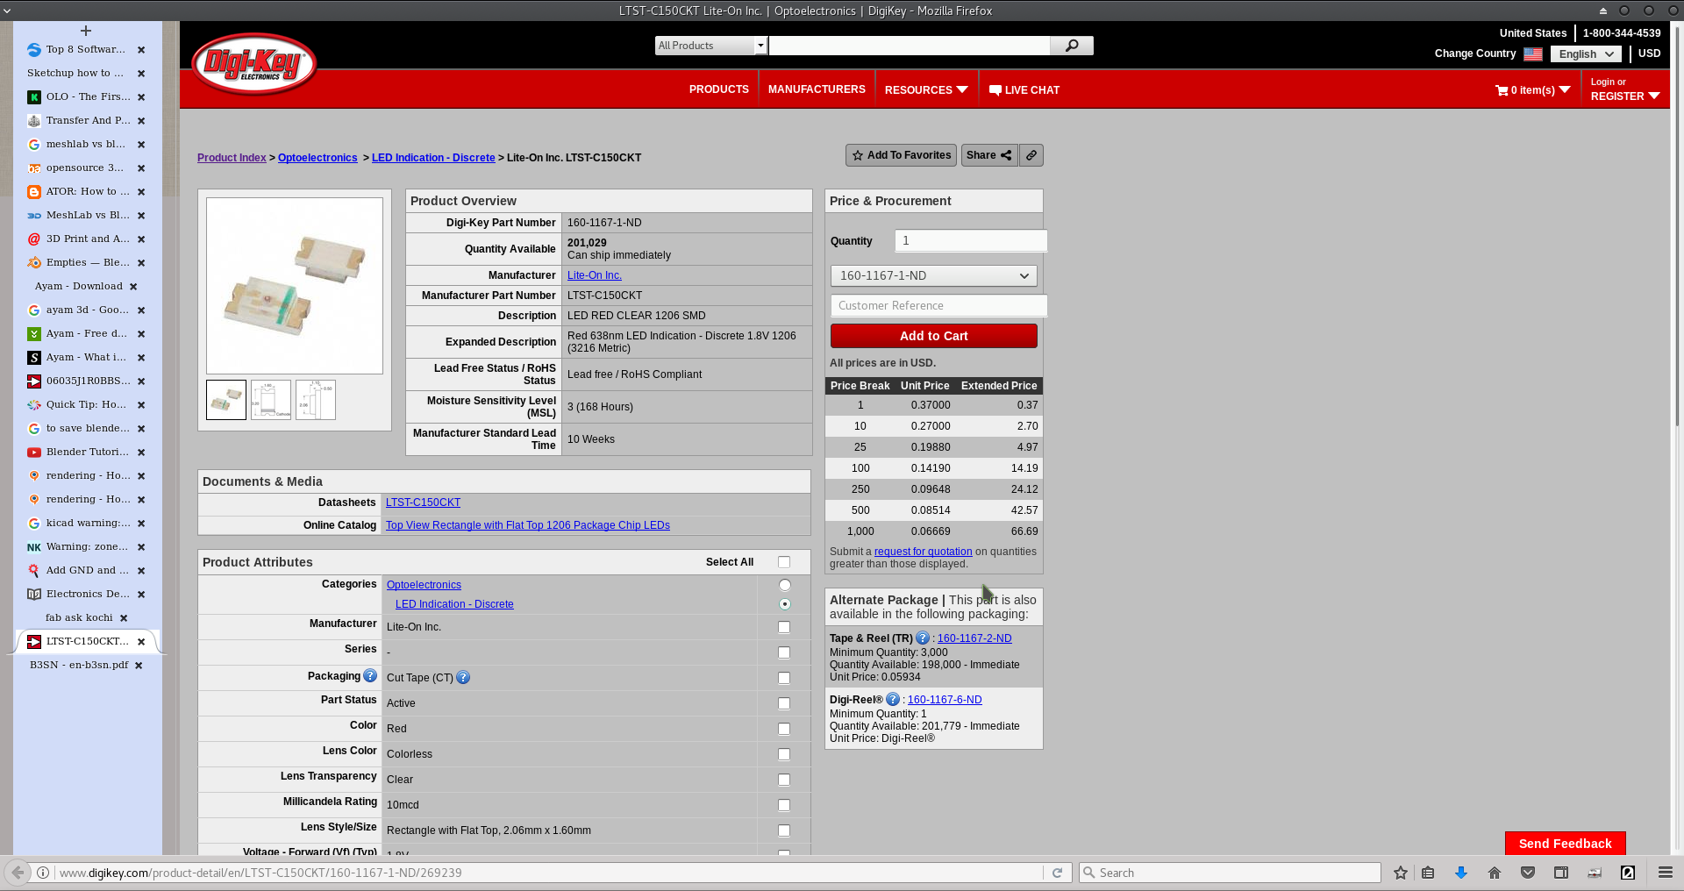Select the Optoelectronics category radio button

(785, 585)
